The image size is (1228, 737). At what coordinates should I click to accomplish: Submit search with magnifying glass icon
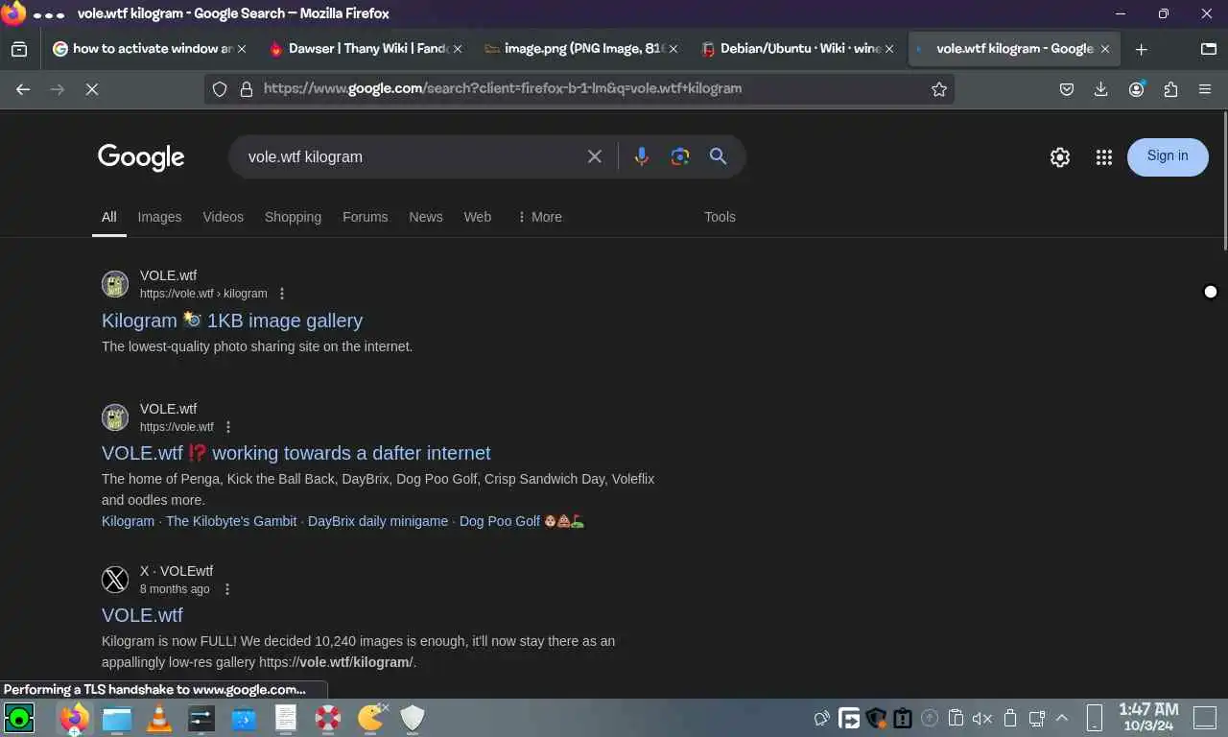[718, 156]
